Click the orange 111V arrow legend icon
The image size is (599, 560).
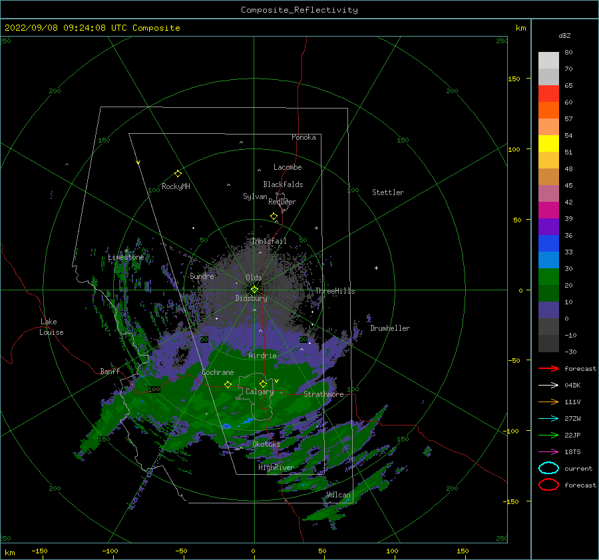(548, 402)
